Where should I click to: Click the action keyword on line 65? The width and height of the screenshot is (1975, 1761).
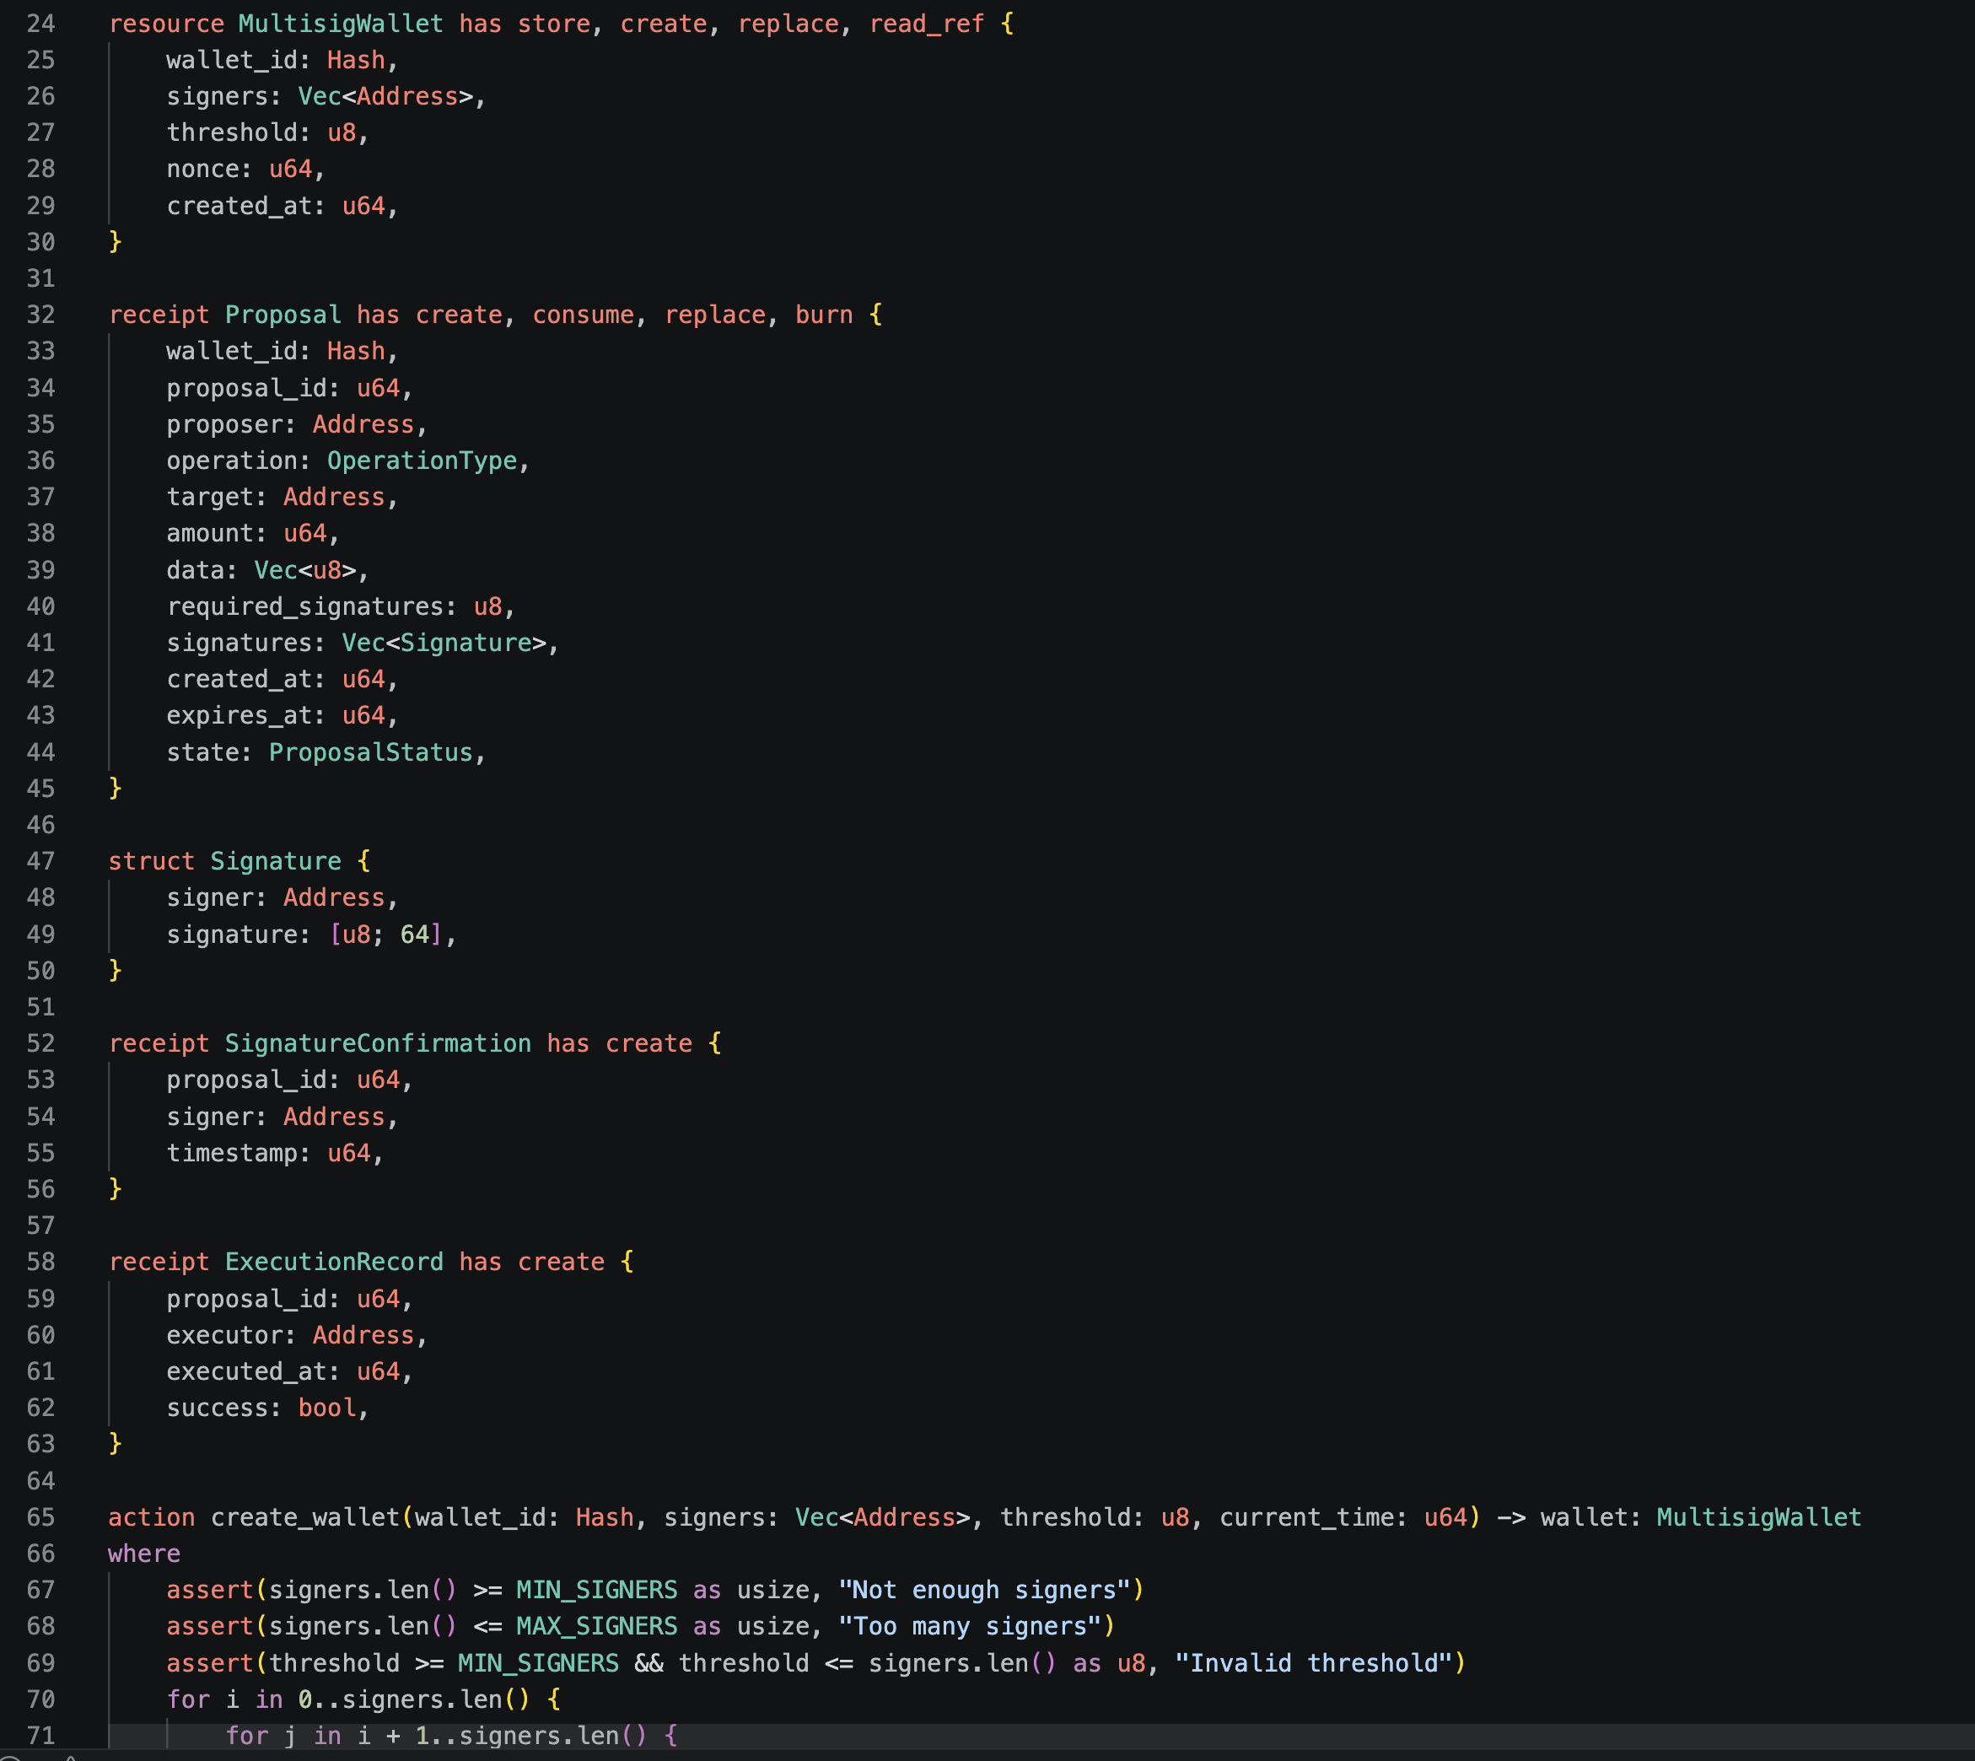pos(151,1517)
